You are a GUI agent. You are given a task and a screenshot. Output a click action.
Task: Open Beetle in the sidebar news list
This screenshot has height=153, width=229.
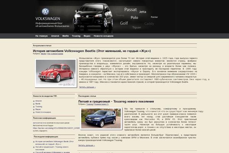click(x=38, y=104)
